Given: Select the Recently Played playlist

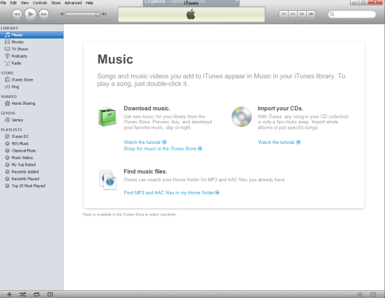Looking at the screenshot, I should tap(32, 179).
